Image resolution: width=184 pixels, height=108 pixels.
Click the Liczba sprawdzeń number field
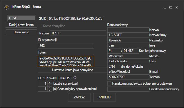point(43,84)
